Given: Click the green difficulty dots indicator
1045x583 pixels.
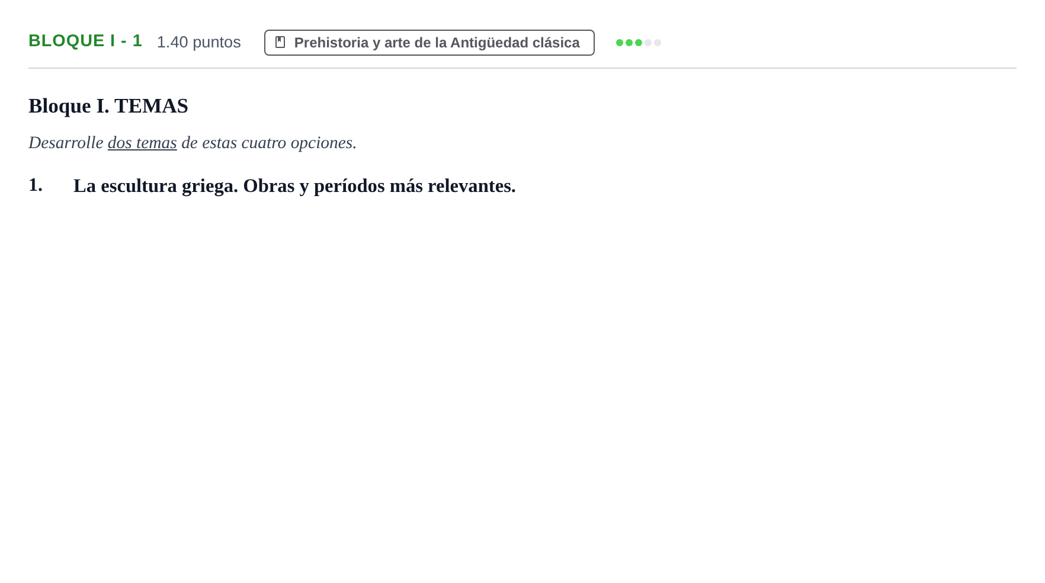Looking at the screenshot, I should point(638,43).
